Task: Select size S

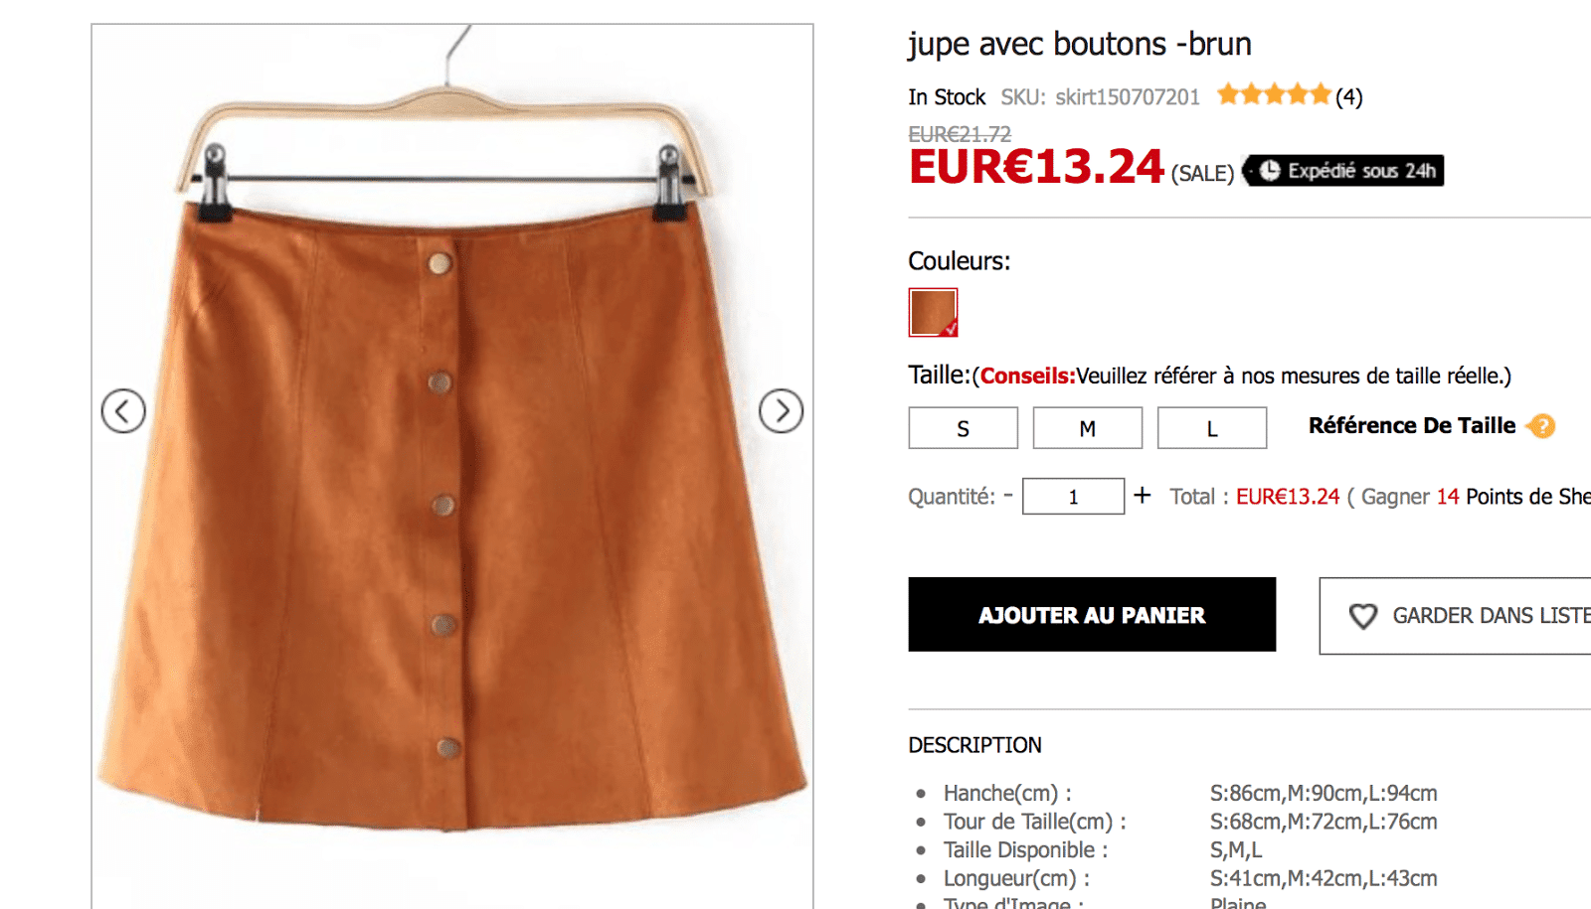Action: tap(964, 428)
